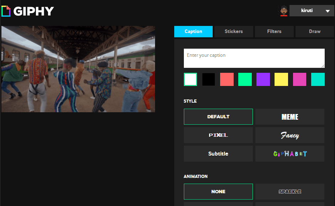Click the kiruti username button
This screenshot has width=335, height=206.
coord(312,11)
